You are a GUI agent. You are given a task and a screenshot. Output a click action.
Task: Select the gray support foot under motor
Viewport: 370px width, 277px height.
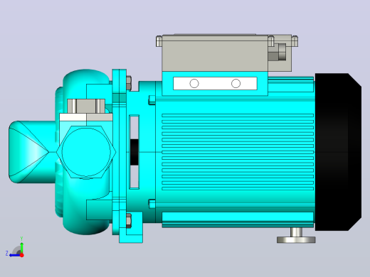(x=296, y=236)
